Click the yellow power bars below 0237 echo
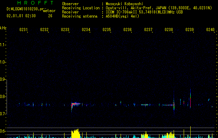Screen dimensions: 218x138 145,135
